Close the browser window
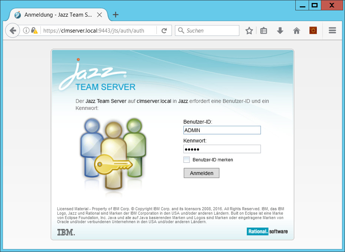This screenshot has height=252, width=345. [332, 5]
